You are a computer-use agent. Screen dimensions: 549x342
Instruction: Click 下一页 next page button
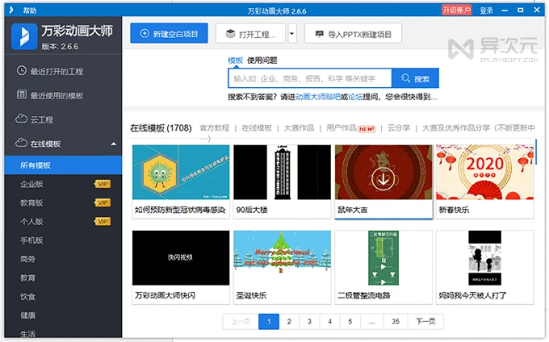(425, 321)
